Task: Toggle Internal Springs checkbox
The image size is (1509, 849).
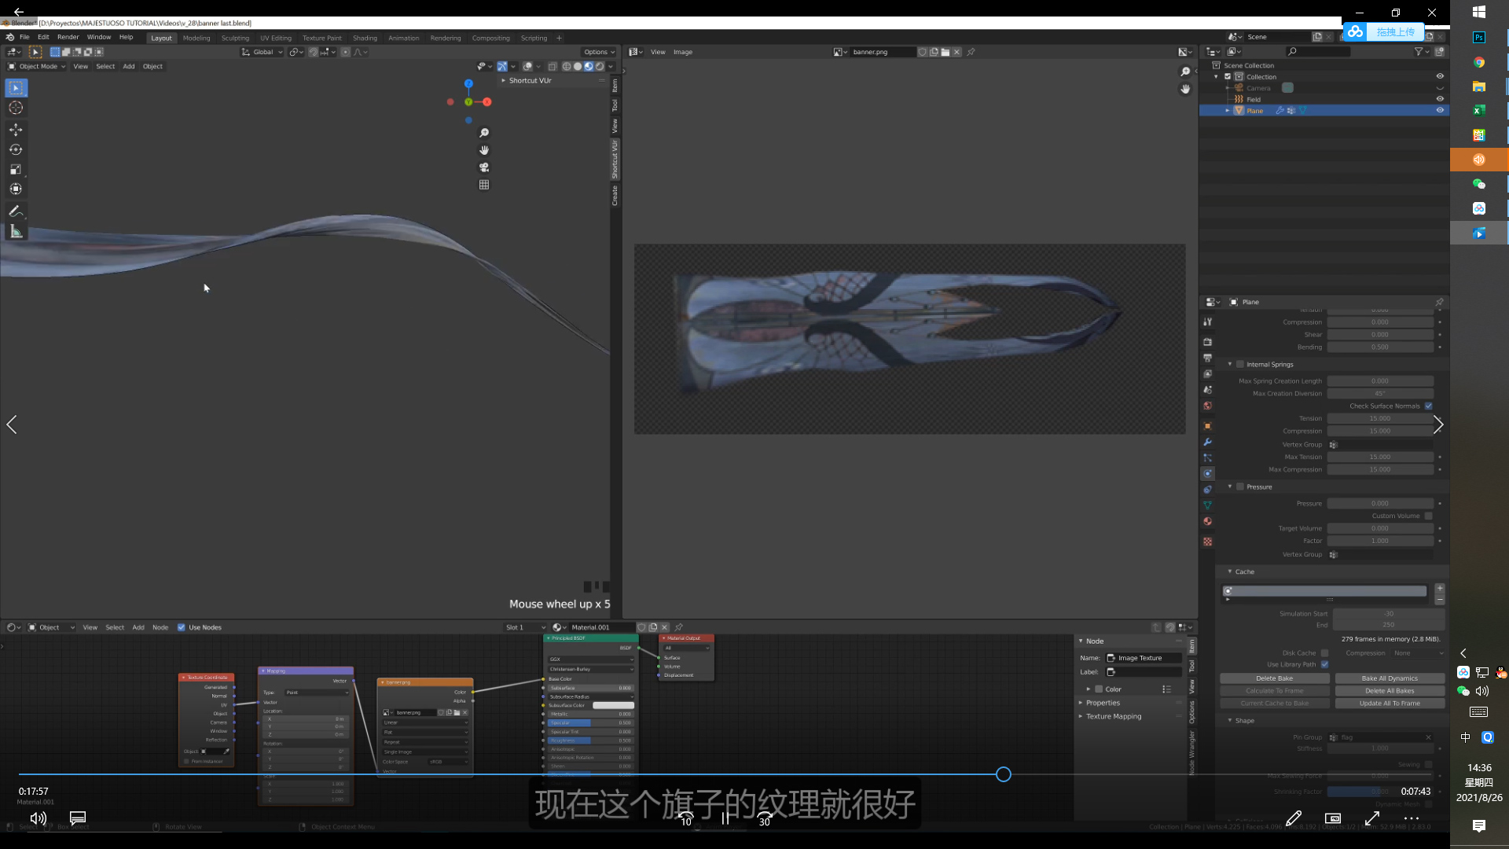Action: (1240, 364)
